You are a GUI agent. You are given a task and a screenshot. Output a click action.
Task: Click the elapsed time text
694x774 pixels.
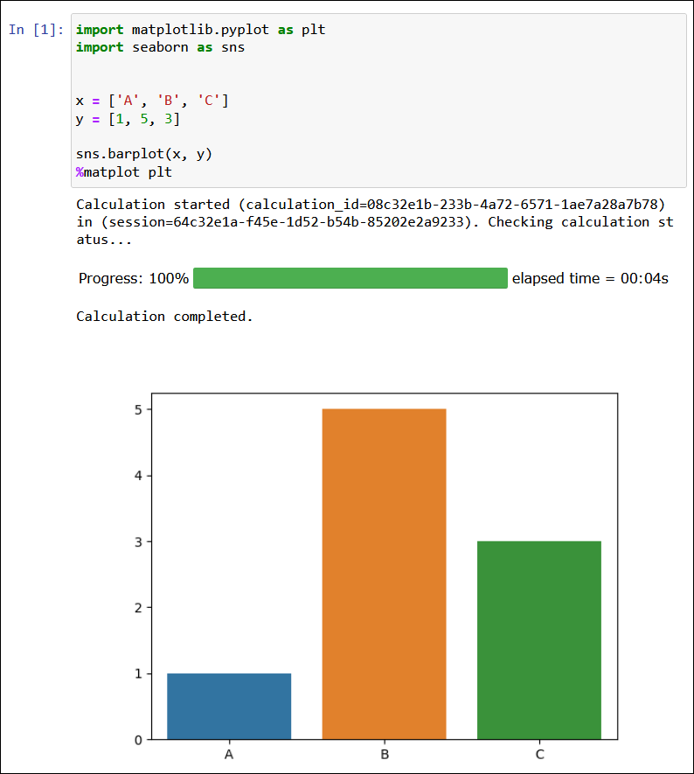tap(590, 278)
